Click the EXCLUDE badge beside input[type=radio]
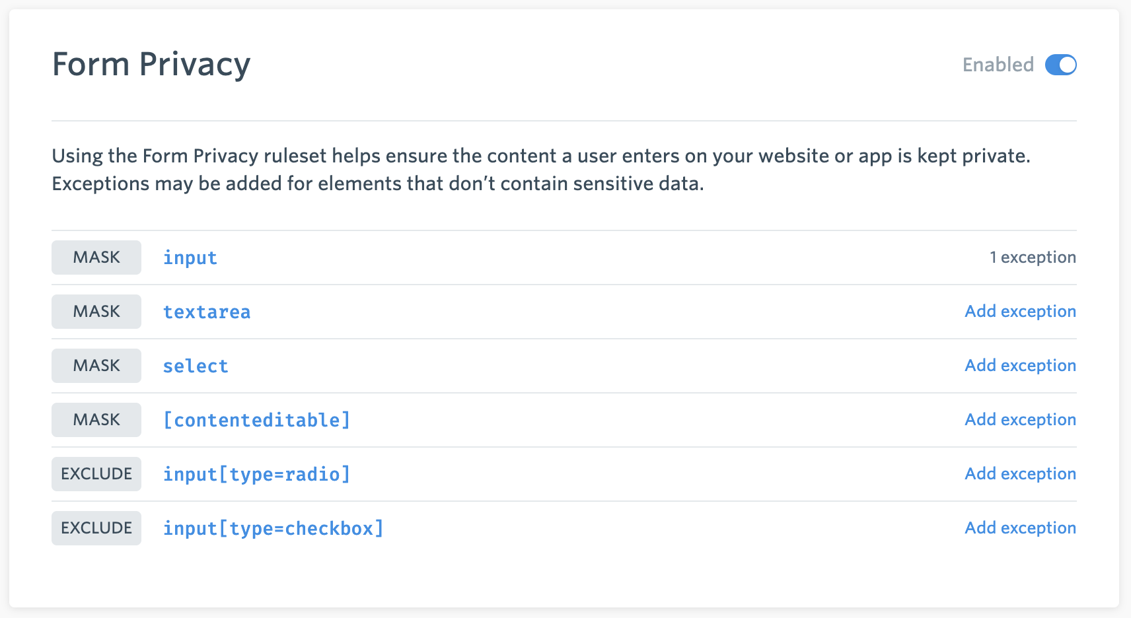Viewport: 1131px width, 618px height. pos(96,474)
